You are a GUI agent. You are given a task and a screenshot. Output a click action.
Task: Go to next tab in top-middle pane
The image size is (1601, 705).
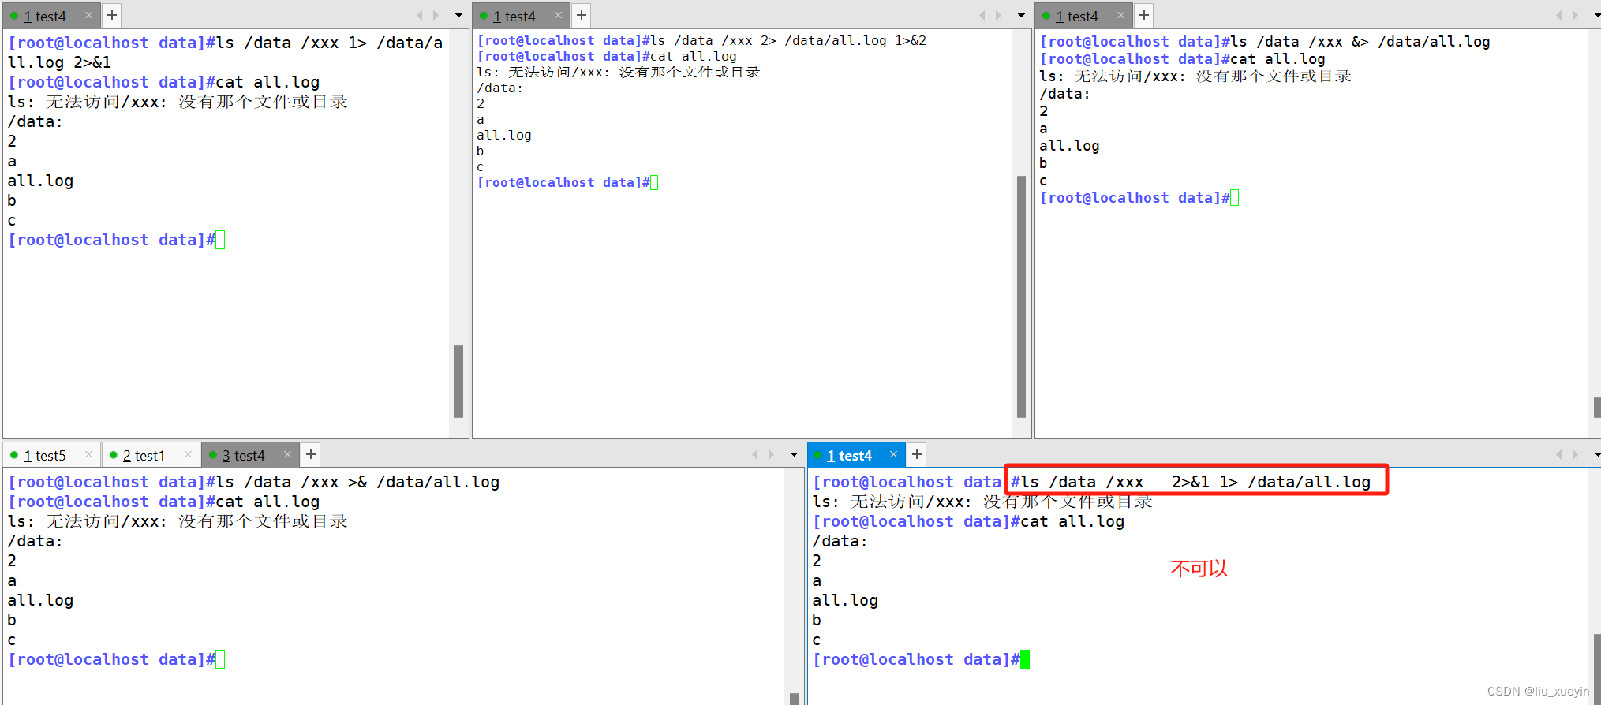tap(998, 15)
